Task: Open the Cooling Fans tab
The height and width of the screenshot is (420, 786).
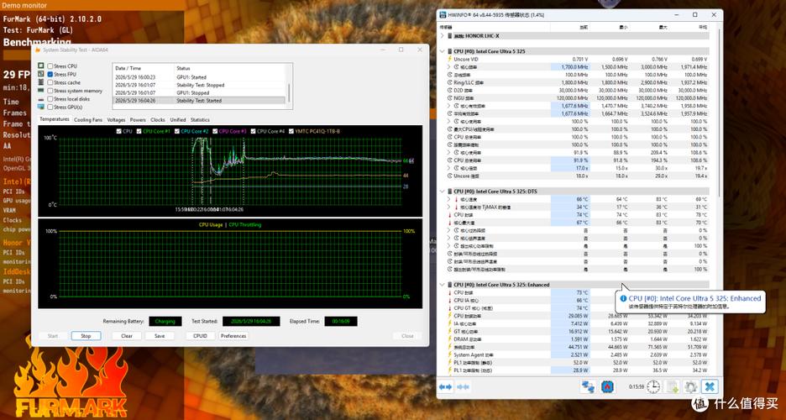Action: coord(87,120)
